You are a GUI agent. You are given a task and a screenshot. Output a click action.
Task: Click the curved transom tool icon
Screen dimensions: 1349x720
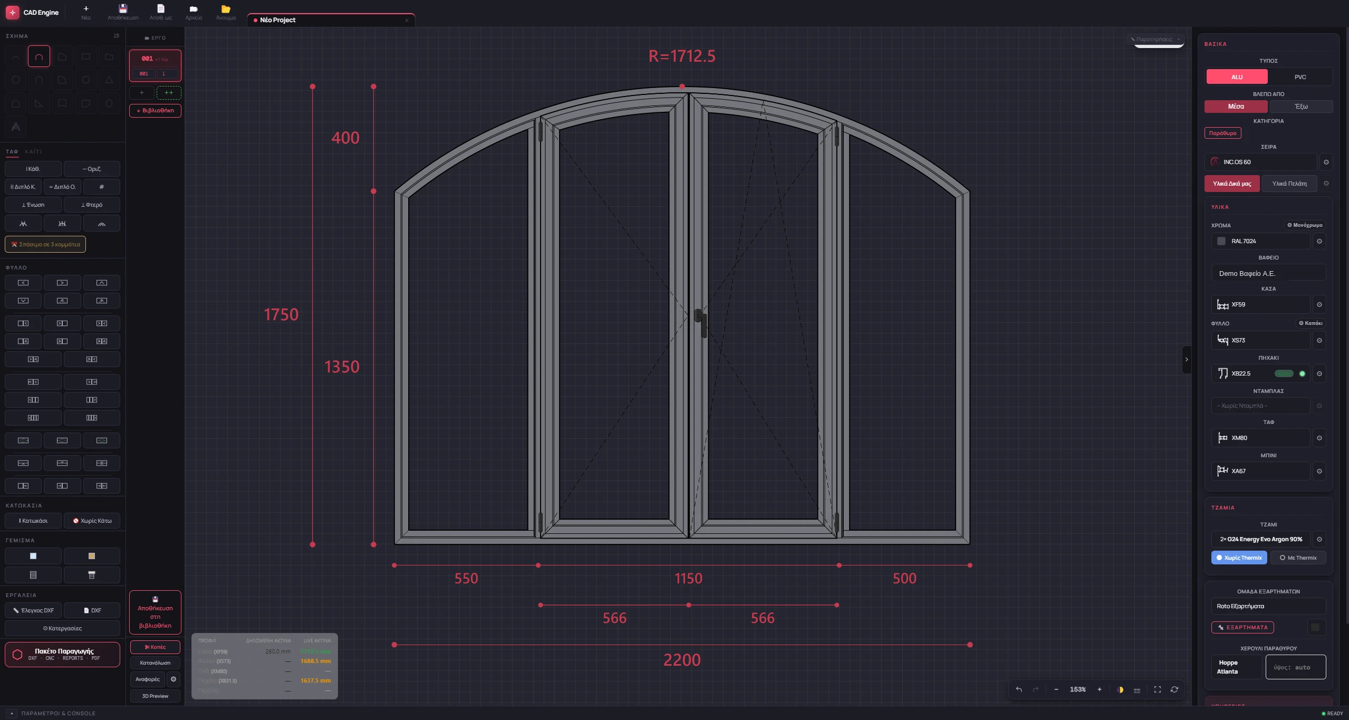[x=102, y=224]
